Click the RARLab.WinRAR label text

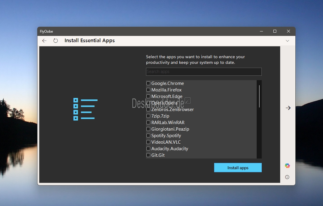pos(168,123)
